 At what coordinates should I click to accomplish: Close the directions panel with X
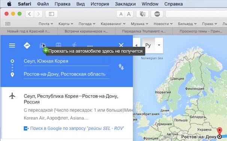pos(121,45)
